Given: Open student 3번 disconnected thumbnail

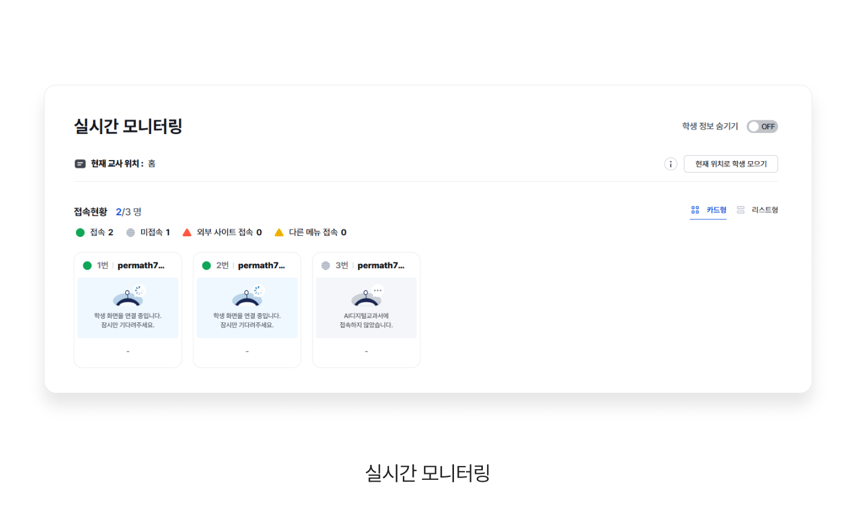Looking at the screenshot, I should point(366,308).
